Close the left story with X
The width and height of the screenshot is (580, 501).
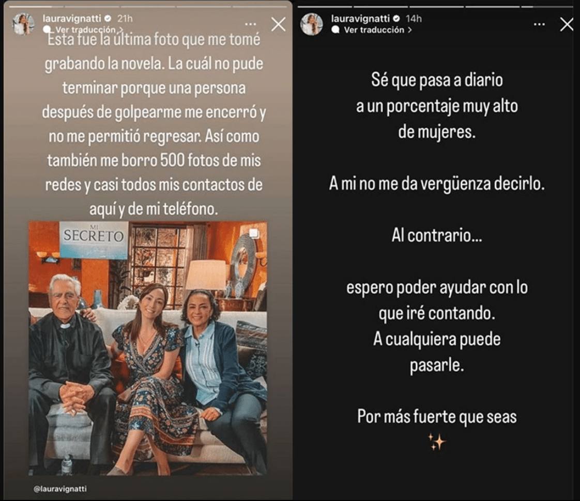[x=278, y=24]
